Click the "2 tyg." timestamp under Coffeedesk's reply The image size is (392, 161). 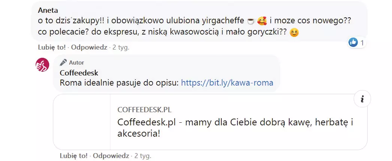[x=143, y=155]
